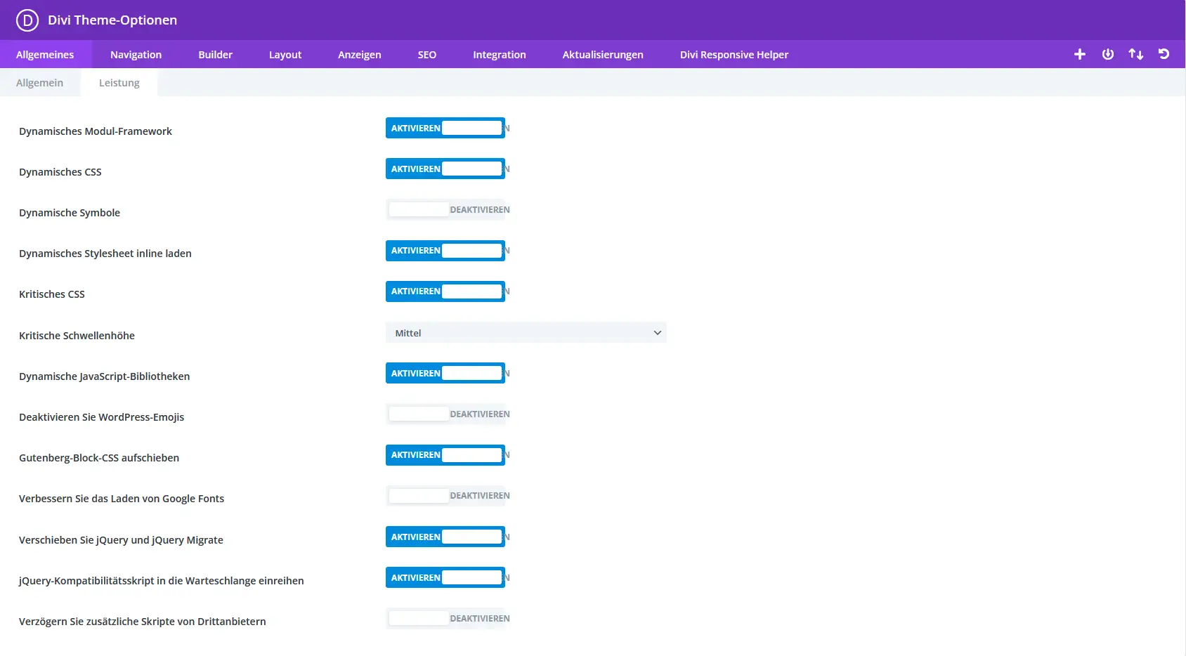Switch to the Builder tab

(215, 54)
